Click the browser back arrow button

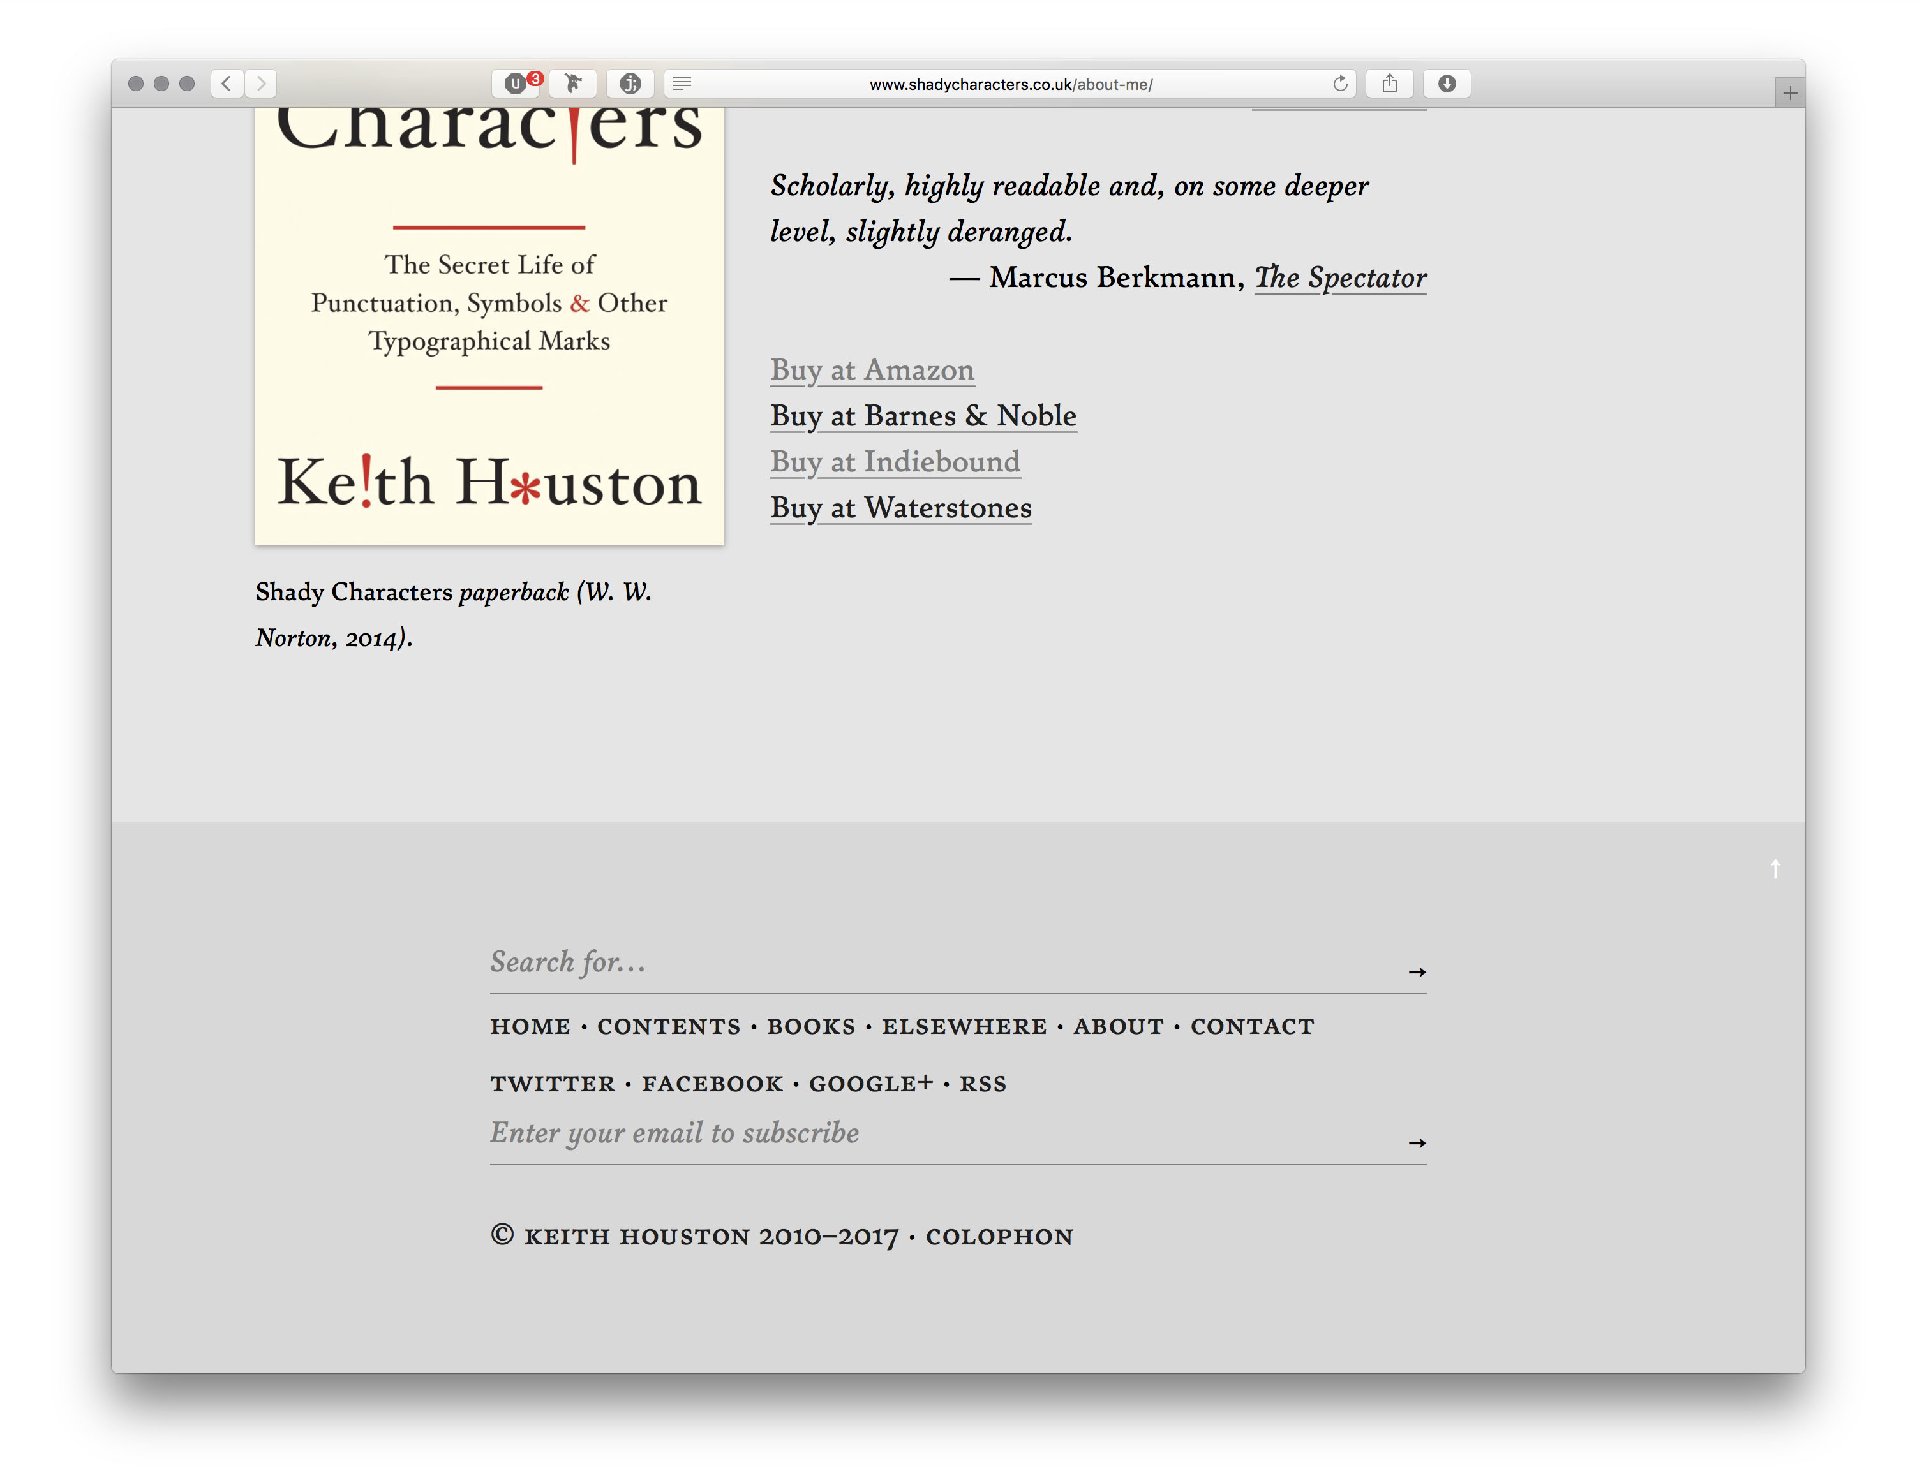pyautogui.click(x=227, y=84)
